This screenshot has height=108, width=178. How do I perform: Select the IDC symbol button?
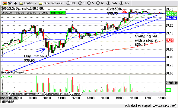tap(71, 3)
